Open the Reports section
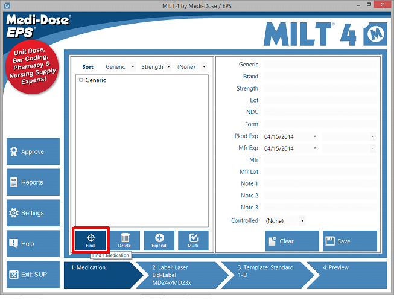 coord(33,182)
